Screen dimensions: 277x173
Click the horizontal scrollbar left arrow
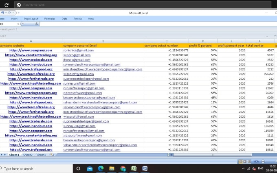point(171,155)
